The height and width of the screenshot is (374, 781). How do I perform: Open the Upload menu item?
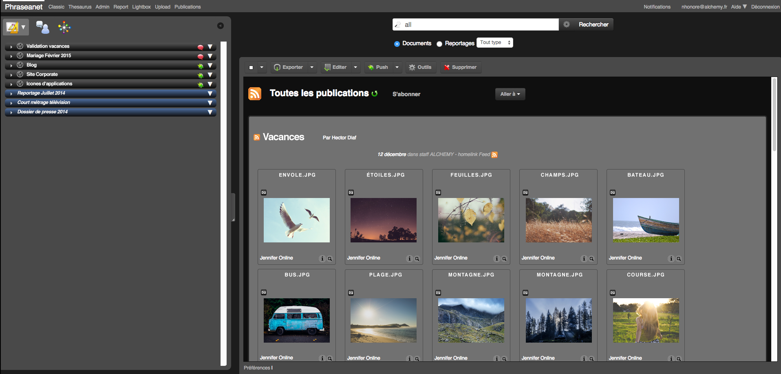pos(163,7)
